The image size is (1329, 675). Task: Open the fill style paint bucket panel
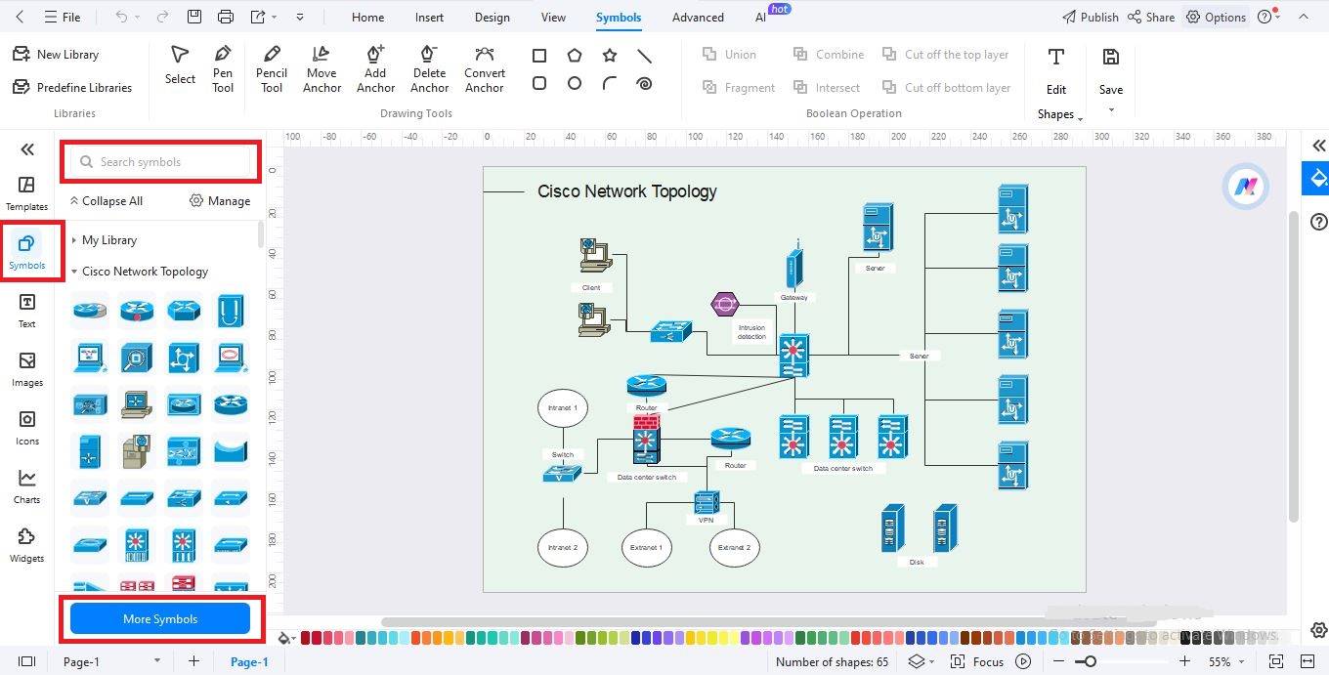coord(1318,178)
